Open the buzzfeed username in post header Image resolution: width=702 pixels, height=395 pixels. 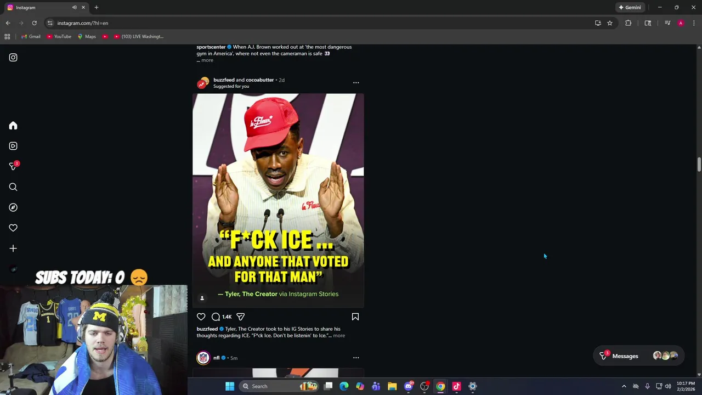(224, 80)
